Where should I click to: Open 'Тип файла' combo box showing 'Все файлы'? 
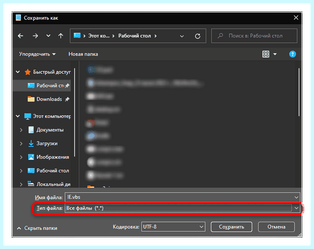point(182,208)
